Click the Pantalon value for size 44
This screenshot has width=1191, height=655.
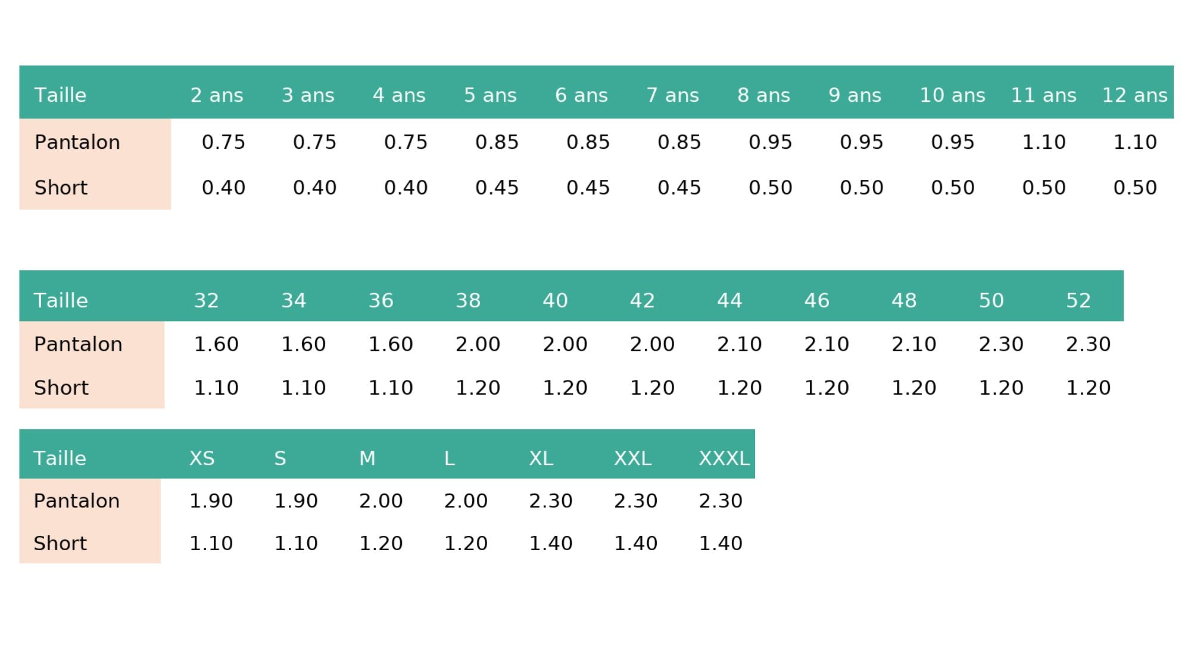click(739, 344)
